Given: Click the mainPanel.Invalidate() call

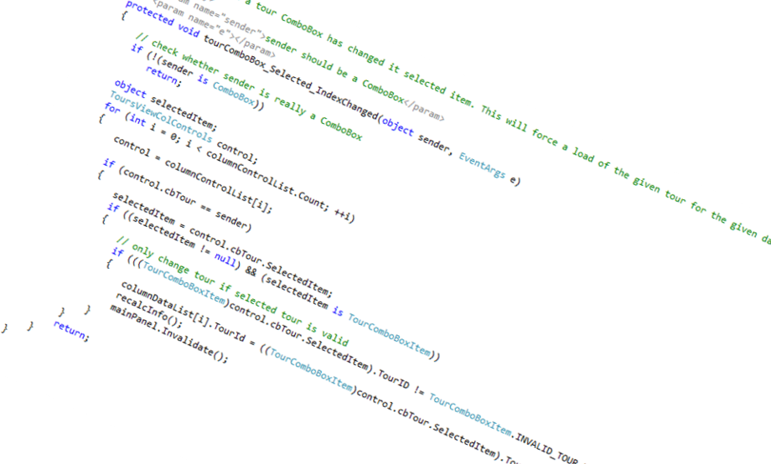Looking at the screenshot, I should [168, 333].
